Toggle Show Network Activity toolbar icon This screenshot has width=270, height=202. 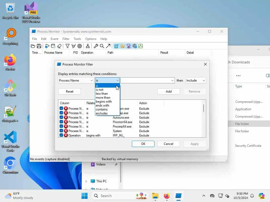(128, 46)
